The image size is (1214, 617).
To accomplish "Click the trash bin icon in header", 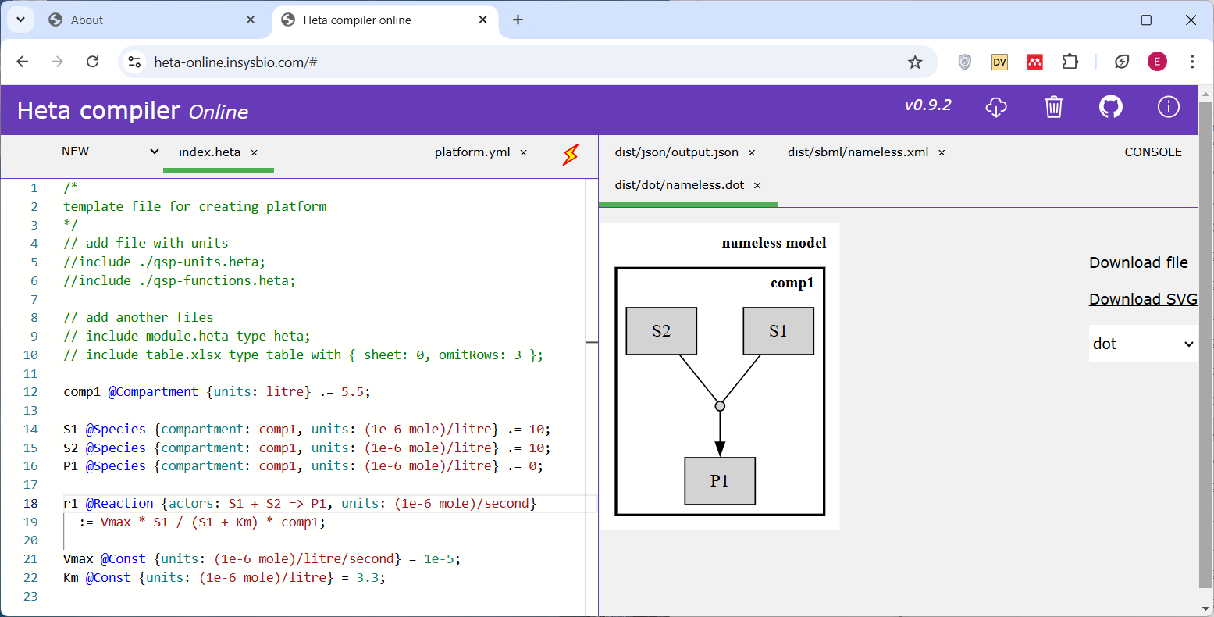I will coord(1054,107).
